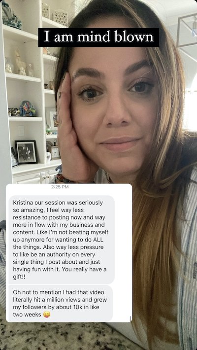The width and height of the screenshot is (197, 350).
Task: Tap the cabinet door knobs below shelves
Action: point(46,176)
